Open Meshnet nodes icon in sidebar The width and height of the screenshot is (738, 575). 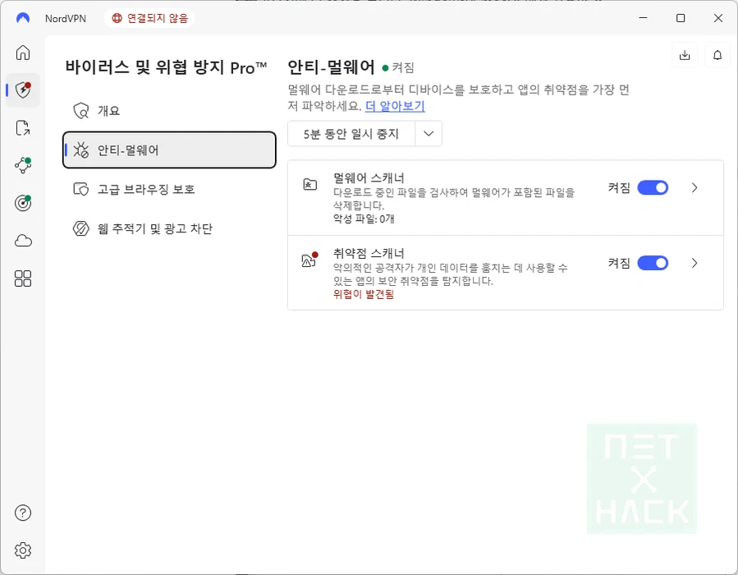(23, 165)
